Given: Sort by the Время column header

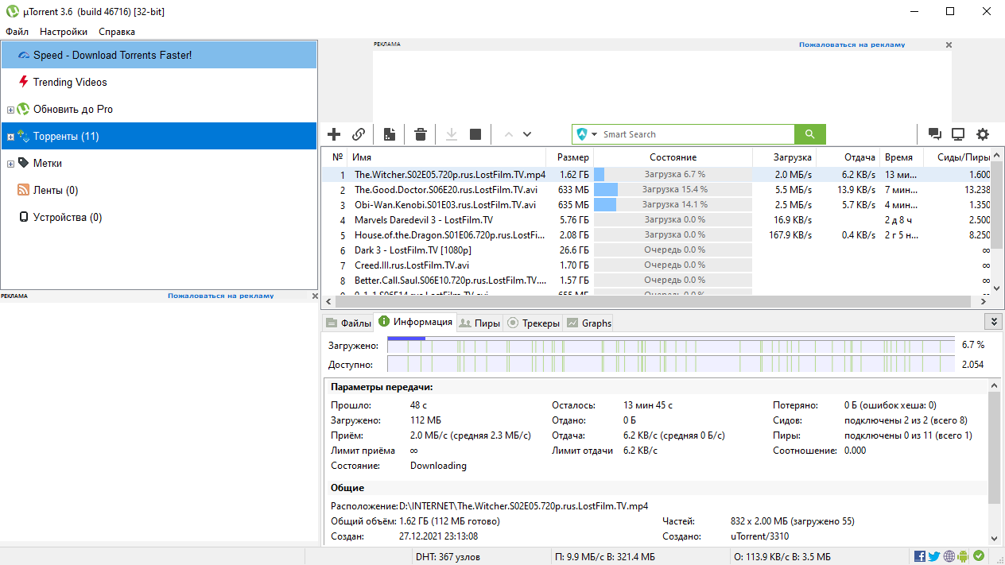Looking at the screenshot, I should click(x=902, y=157).
